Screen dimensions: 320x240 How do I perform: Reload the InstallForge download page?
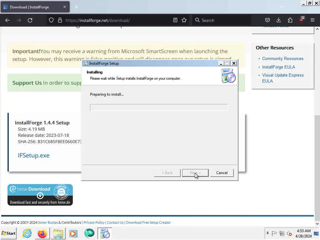click(x=30, y=20)
